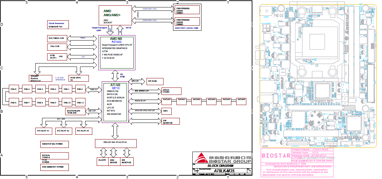The width and height of the screenshot is (382, 179).
Task: Select the USB-3 port block
Action: coord(40,89)
